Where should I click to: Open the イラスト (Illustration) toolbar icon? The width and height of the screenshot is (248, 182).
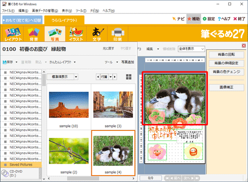76,34
